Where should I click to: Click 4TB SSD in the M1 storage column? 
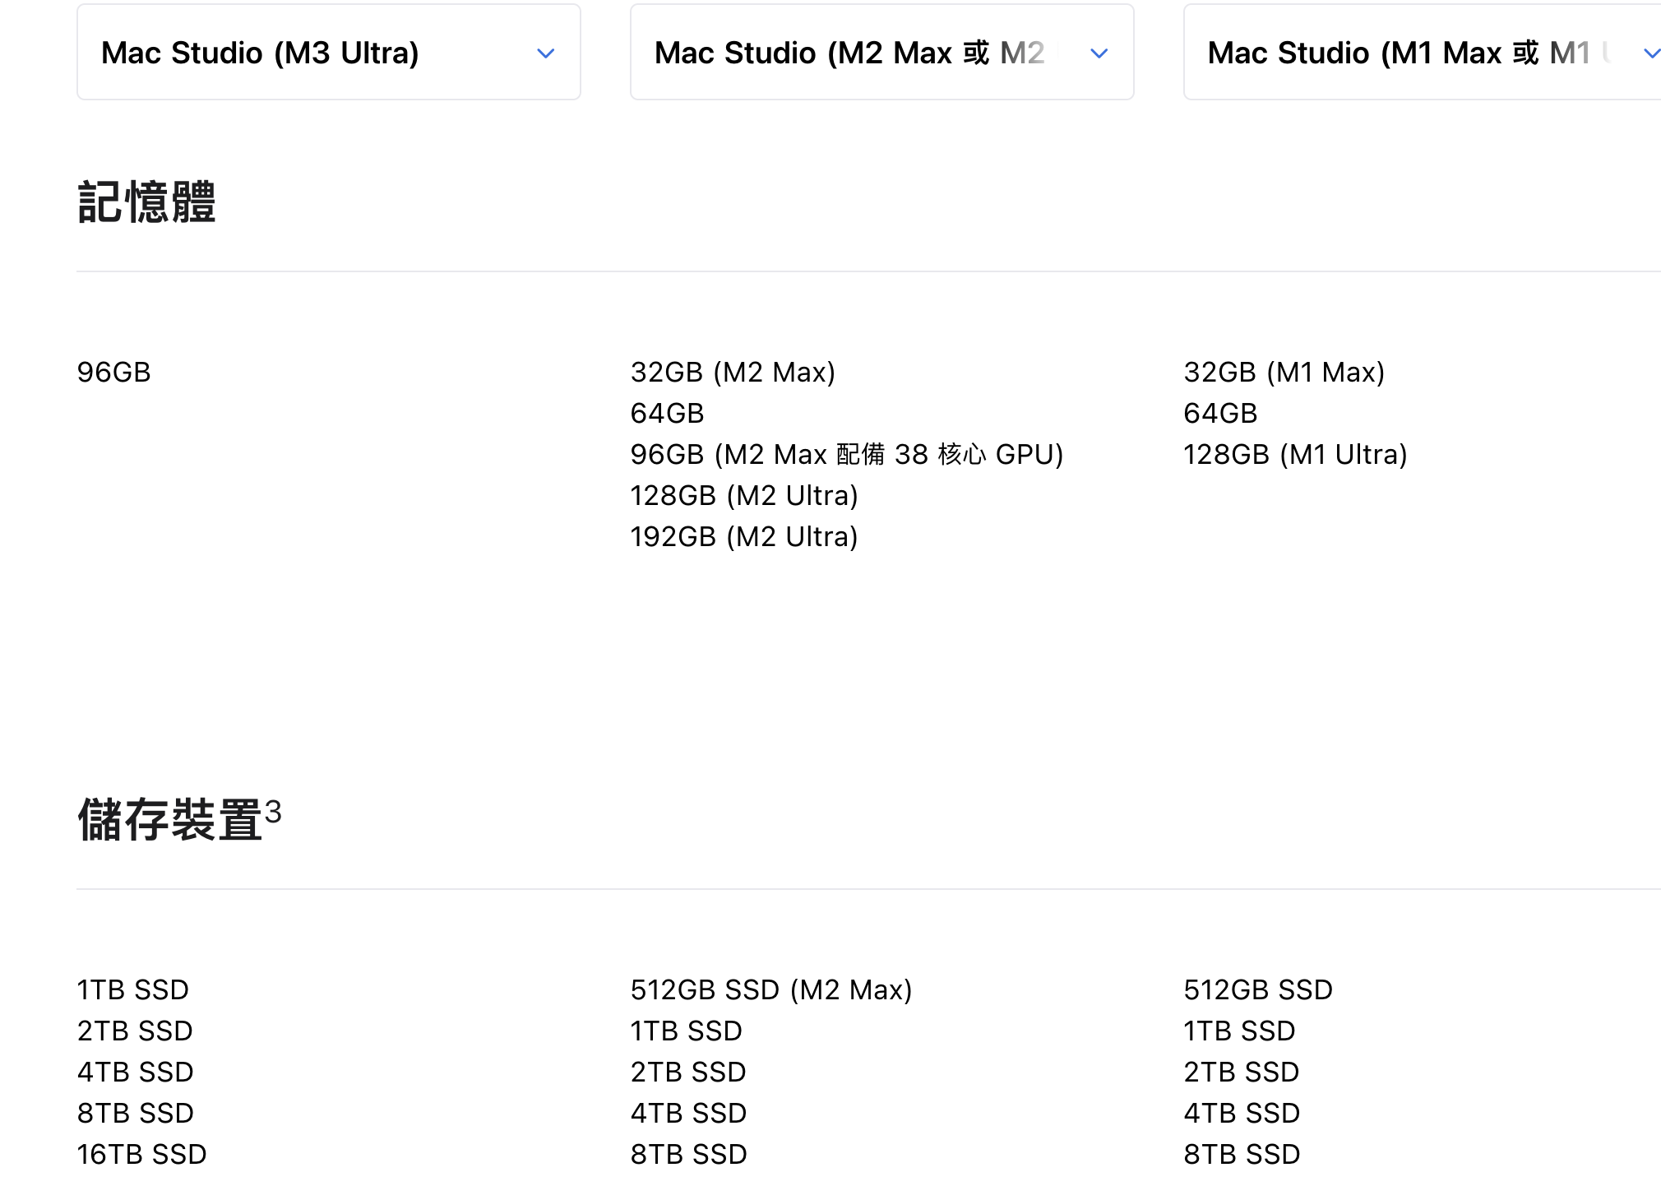[x=1242, y=1113]
